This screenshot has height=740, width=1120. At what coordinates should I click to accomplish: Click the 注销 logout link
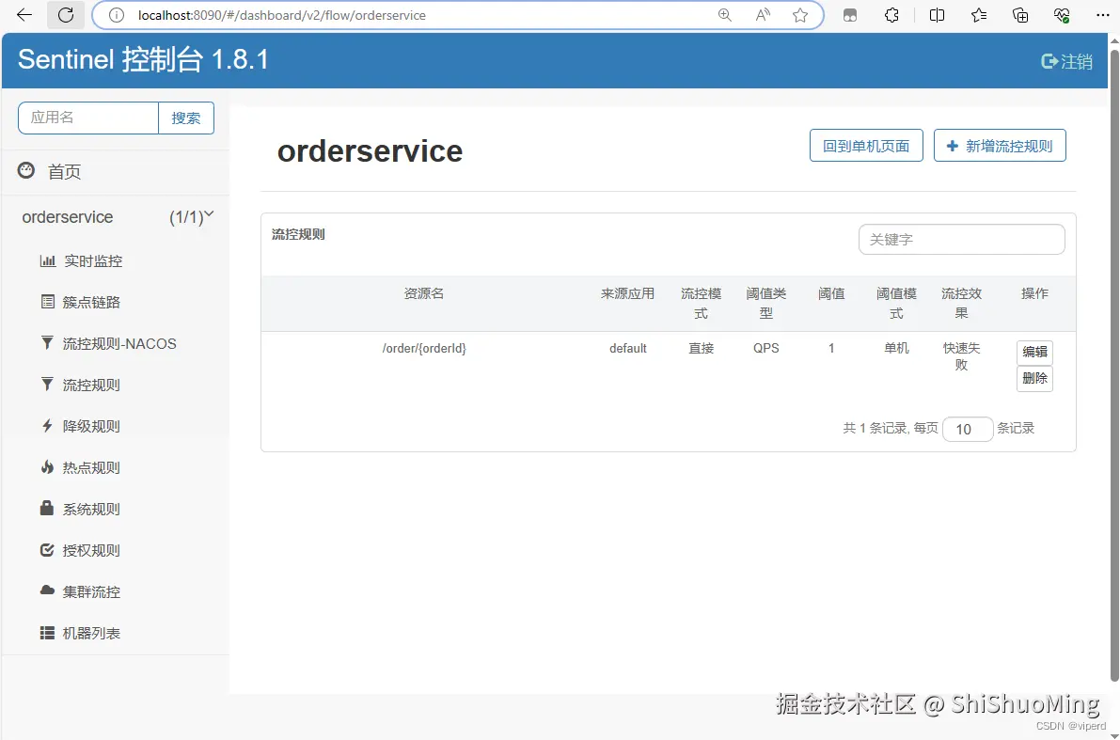[1077, 61]
